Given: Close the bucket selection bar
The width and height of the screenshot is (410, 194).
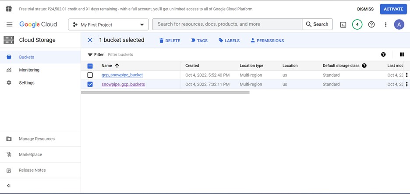Looking at the screenshot, I should click(90, 40).
